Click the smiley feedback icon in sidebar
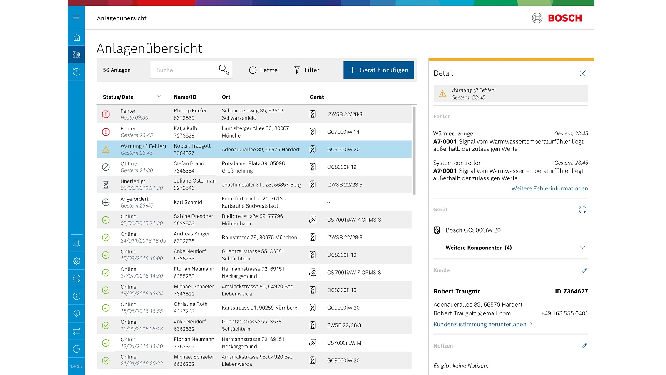This screenshot has height=375, width=666. [x=76, y=278]
